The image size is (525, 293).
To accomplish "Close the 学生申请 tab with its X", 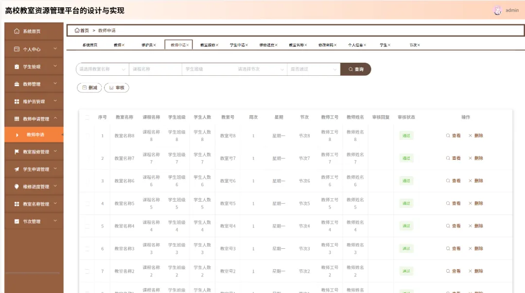I will click(x=246, y=45).
